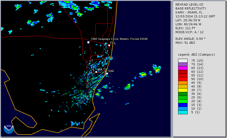Select the 65 dBZ magenta legend swatch
Image resolution: width=227 pixels, height=138 pixels.
(183, 68)
